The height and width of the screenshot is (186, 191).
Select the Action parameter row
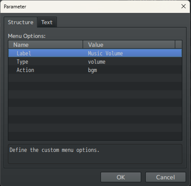(x=95, y=70)
